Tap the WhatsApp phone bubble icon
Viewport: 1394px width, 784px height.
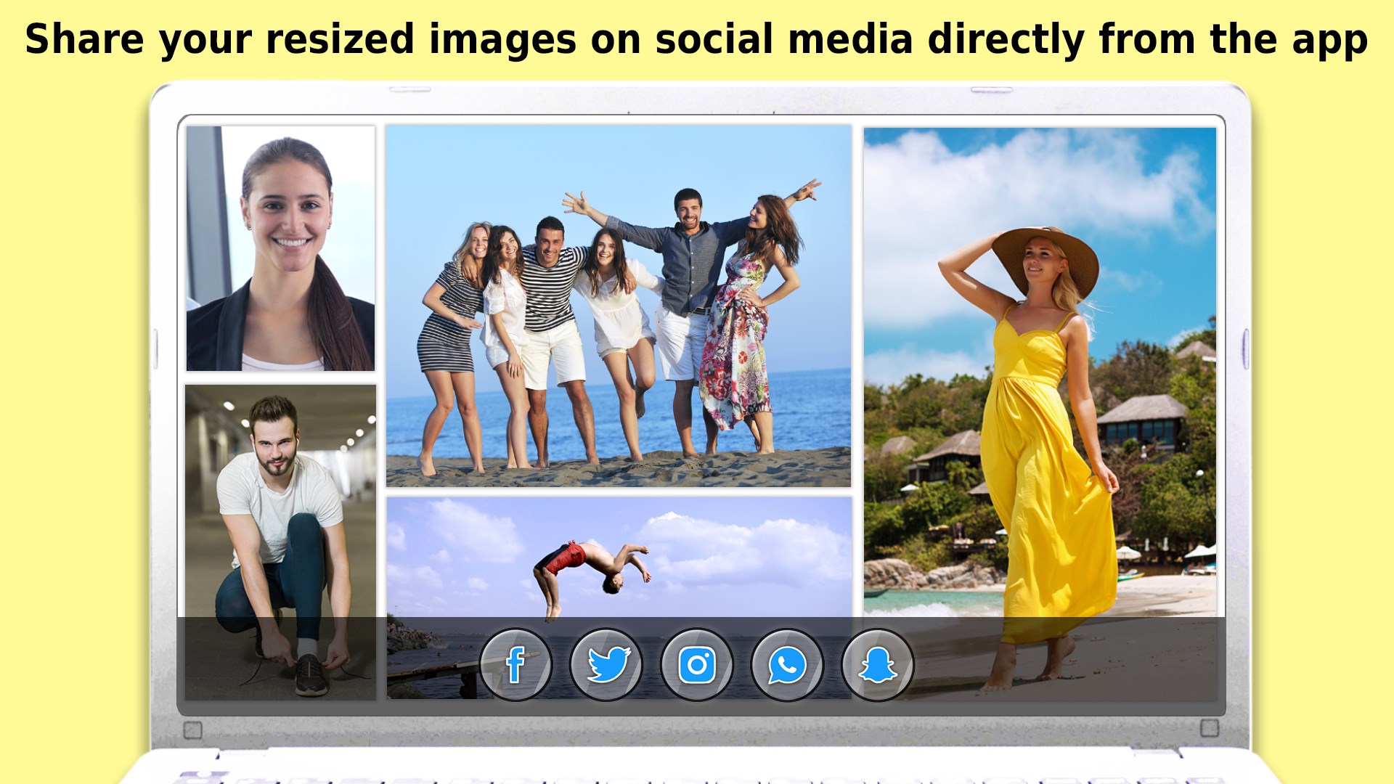coord(787,664)
